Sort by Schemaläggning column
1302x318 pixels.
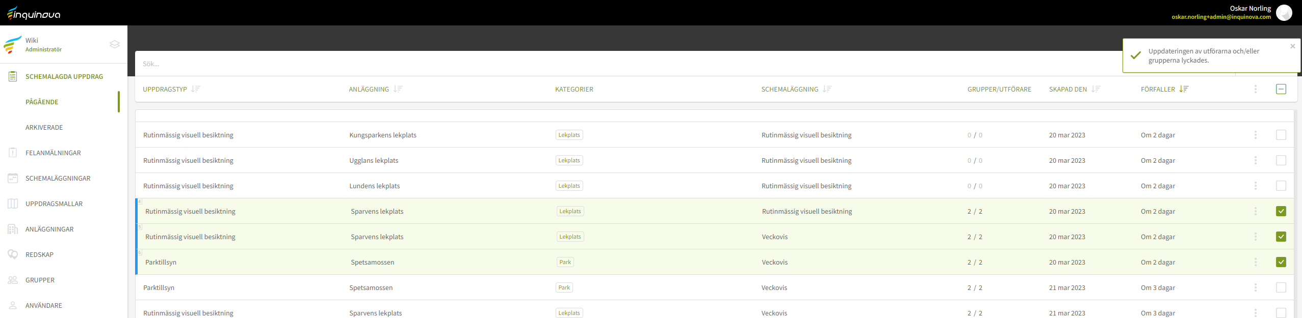(x=827, y=89)
